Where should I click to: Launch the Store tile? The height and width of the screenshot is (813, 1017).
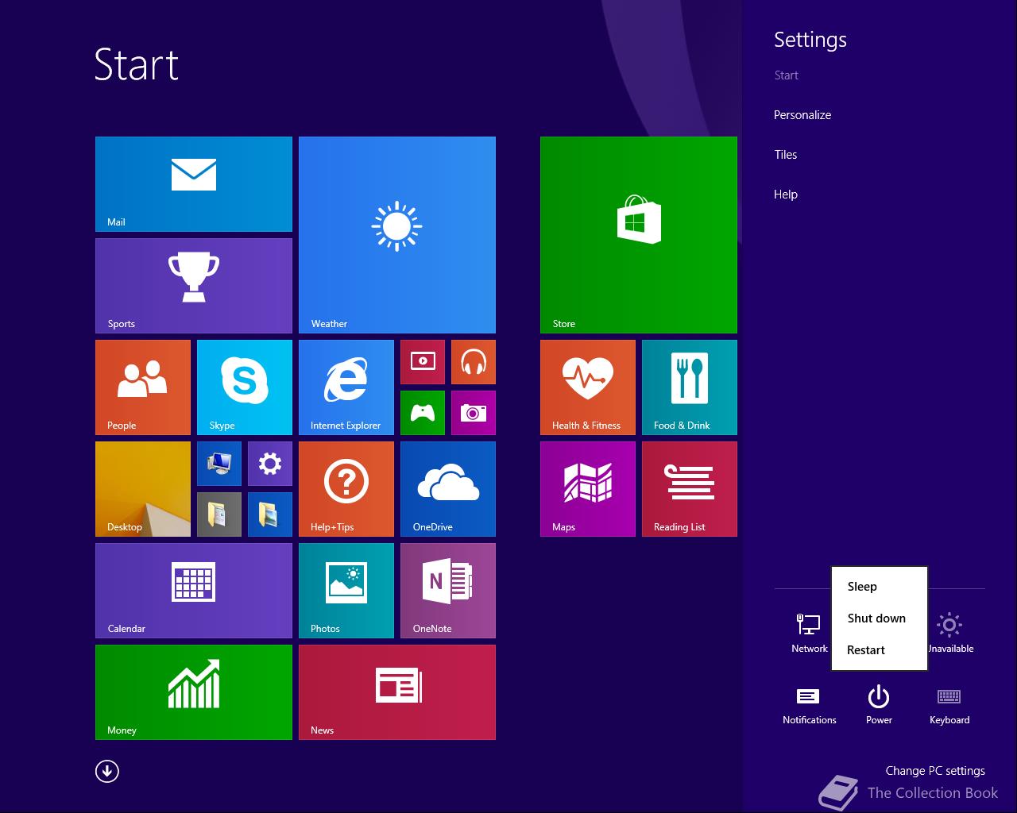tap(639, 235)
